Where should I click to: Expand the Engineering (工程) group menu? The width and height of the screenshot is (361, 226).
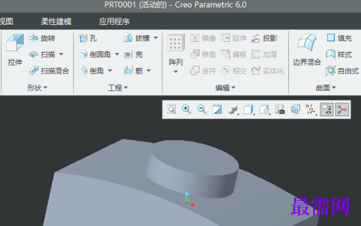118,87
